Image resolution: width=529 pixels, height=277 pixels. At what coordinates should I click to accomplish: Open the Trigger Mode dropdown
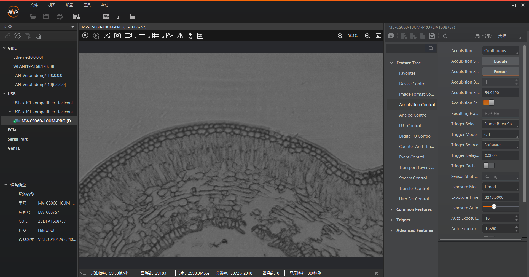[x=500, y=135]
